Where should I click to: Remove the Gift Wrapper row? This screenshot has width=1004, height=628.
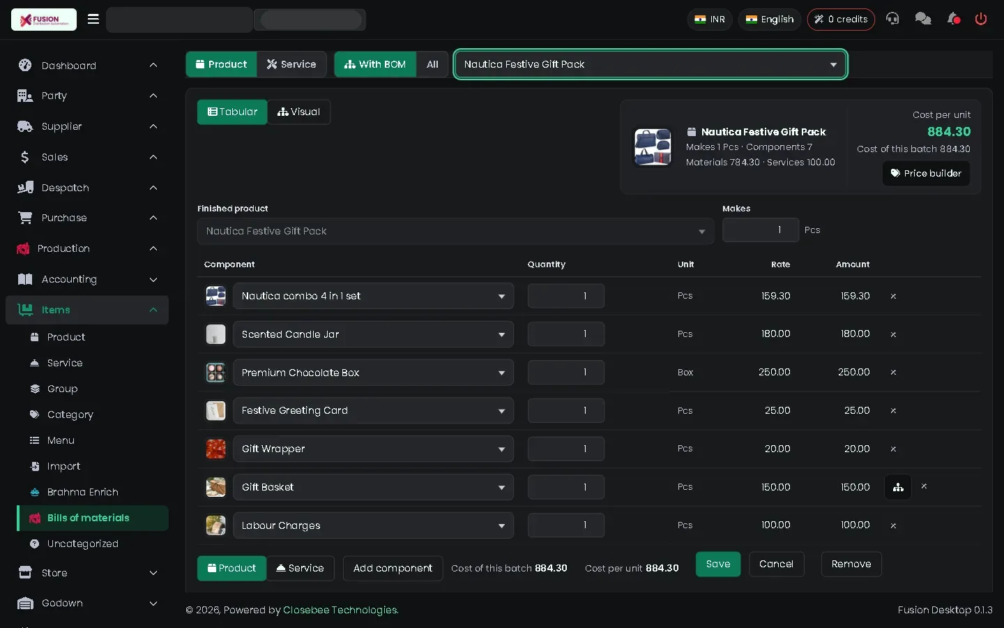pos(893,449)
